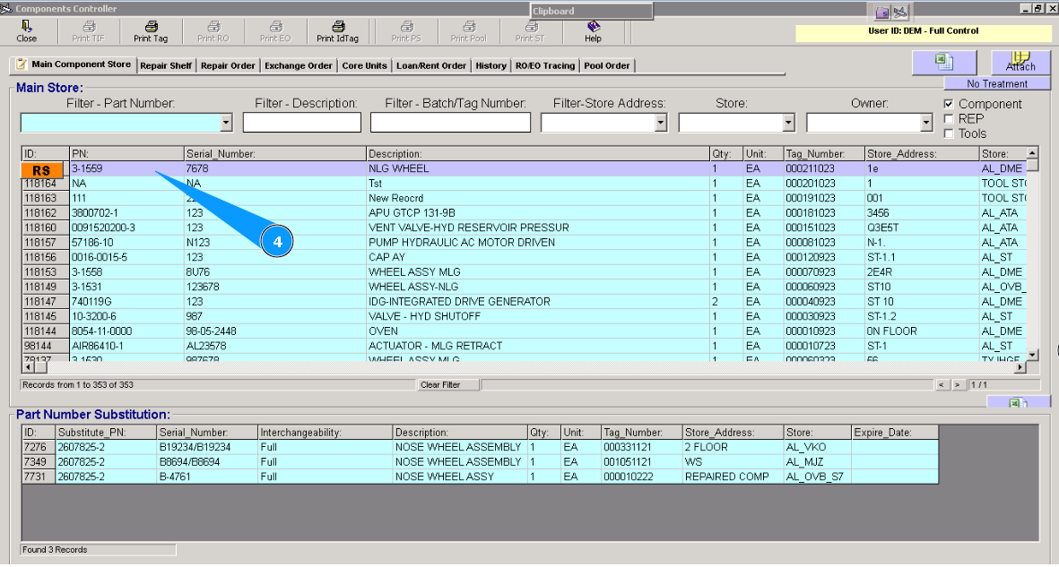Screen dimensions: 1059x567
Task: Select substitute row ID 7276
Action: click(481, 447)
